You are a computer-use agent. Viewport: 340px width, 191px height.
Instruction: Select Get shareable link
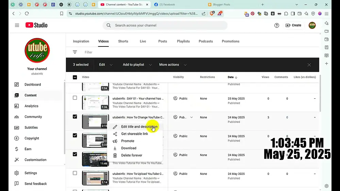[135, 134]
